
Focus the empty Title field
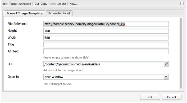point(106,44)
